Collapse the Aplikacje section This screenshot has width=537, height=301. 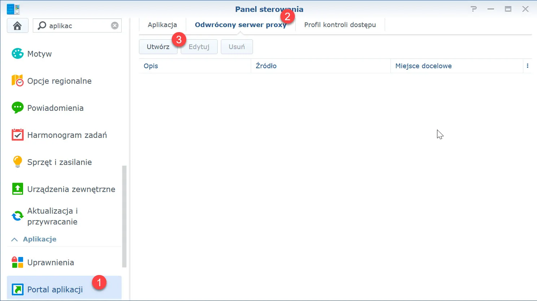tap(14, 239)
